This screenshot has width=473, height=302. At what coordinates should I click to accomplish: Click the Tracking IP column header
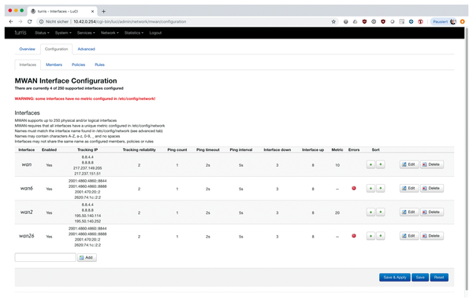(88, 149)
